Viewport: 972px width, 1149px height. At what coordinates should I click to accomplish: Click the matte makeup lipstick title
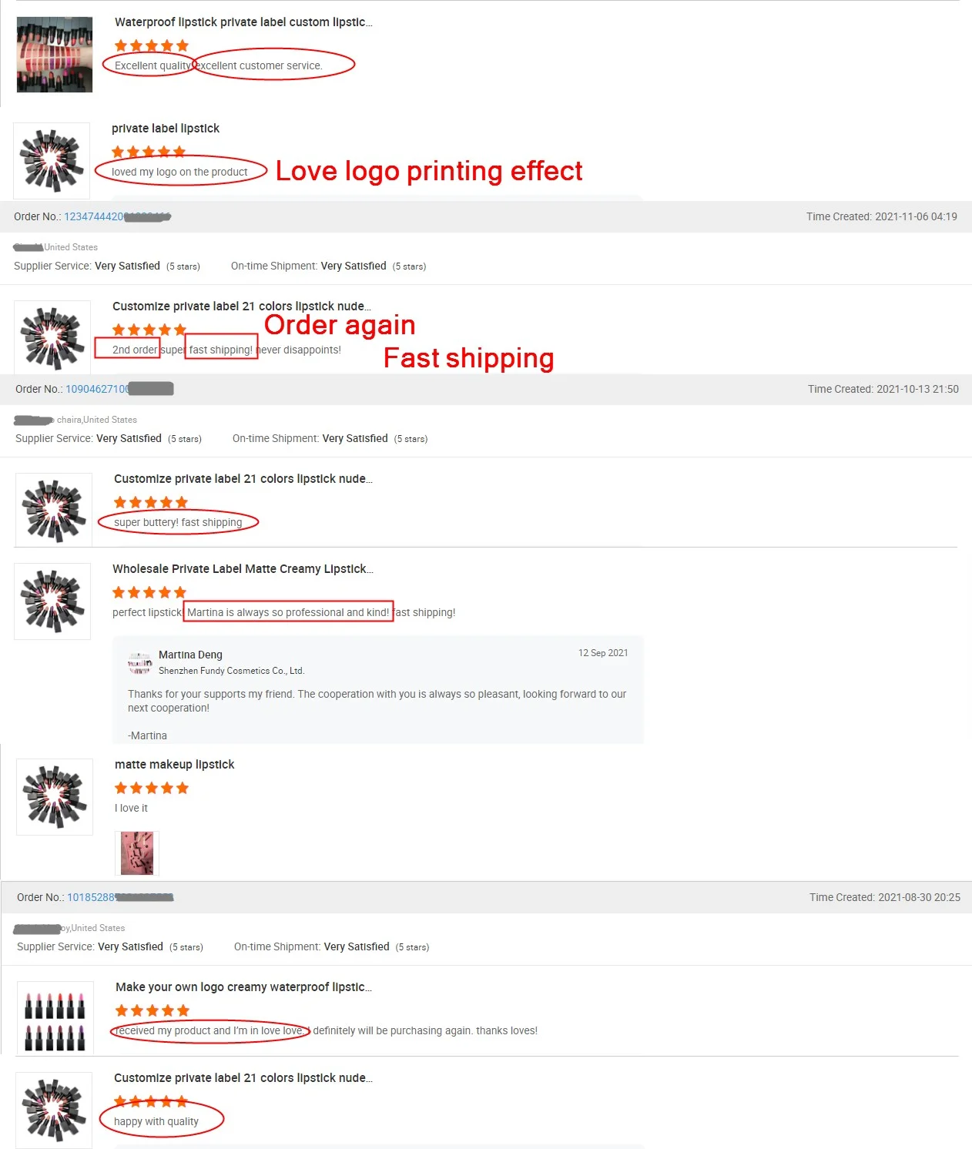[x=175, y=765]
